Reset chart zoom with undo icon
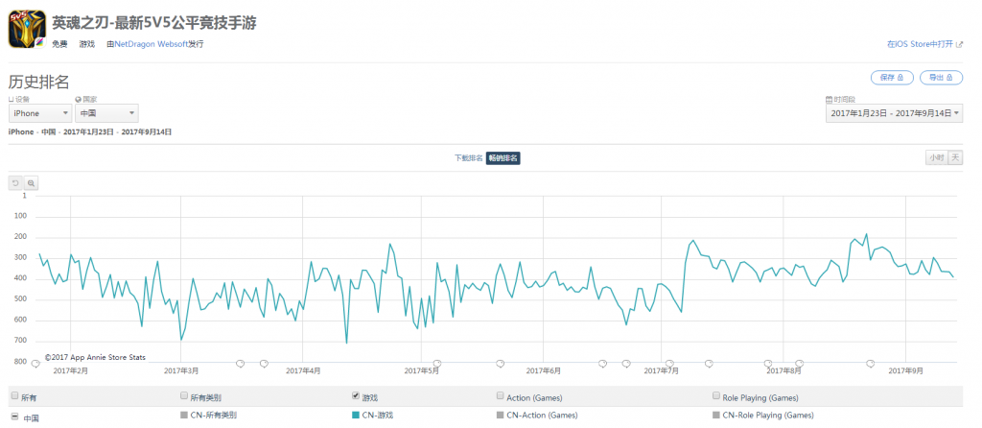 tap(15, 183)
